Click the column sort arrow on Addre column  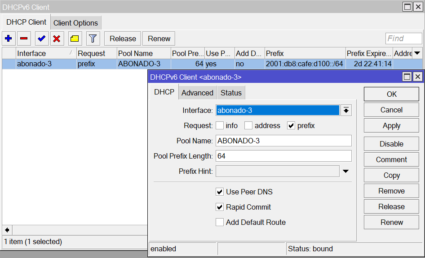click(417, 53)
